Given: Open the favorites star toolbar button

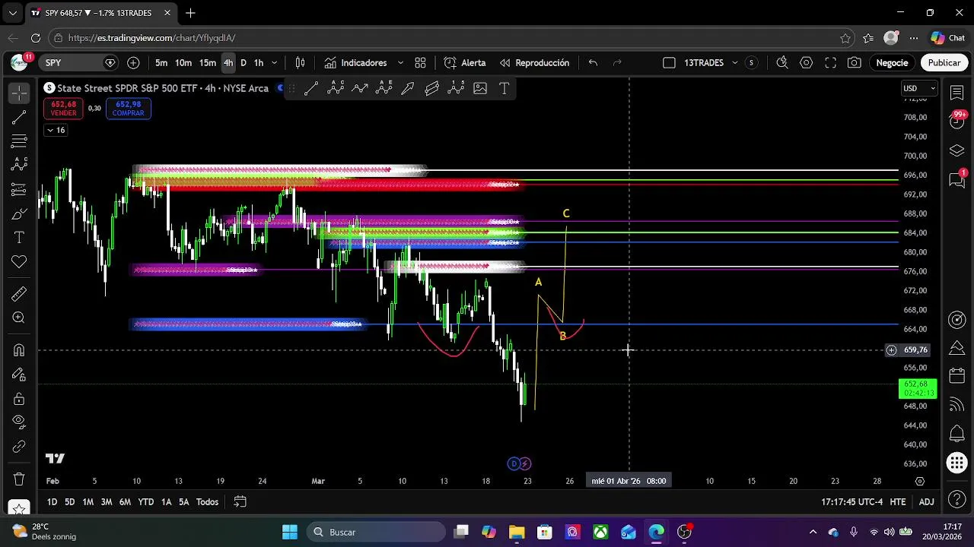Looking at the screenshot, I should [19, 507].
